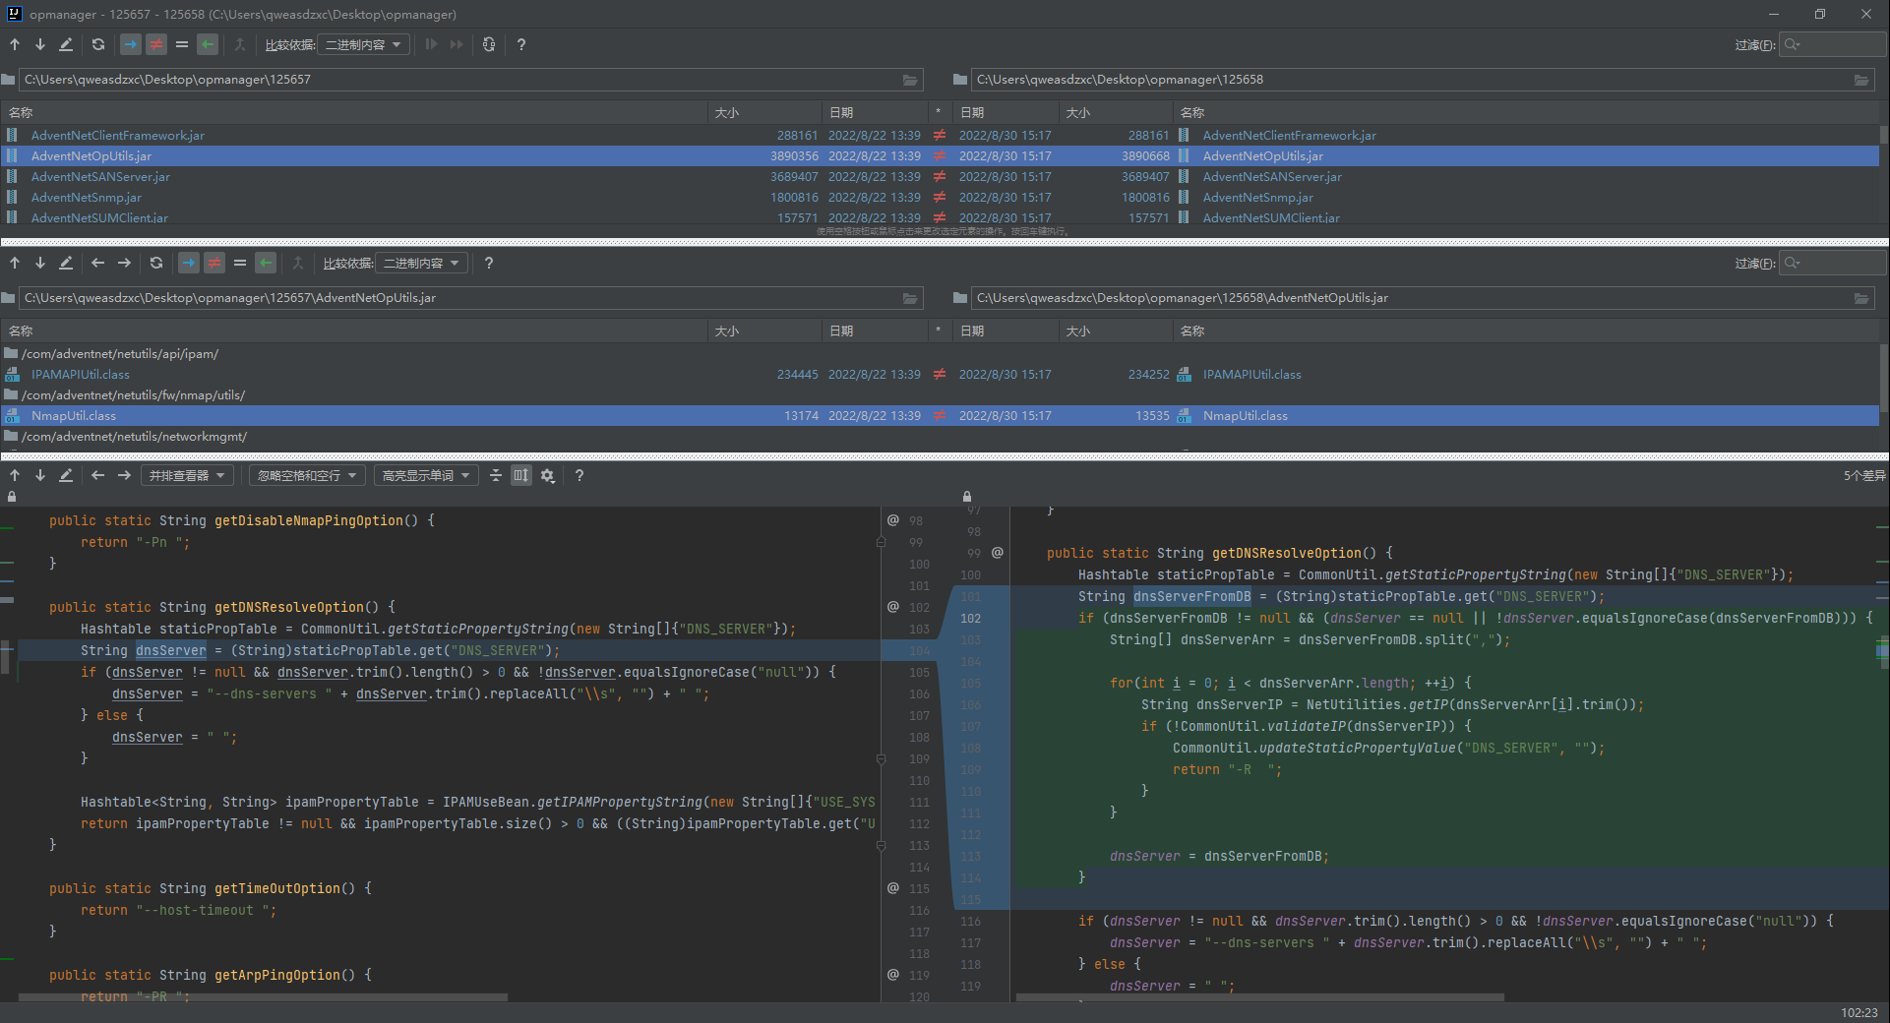Click previous difference arrow in code diff toolbar
This screenshot has width=1890, height=1023.
pos(15,475)
